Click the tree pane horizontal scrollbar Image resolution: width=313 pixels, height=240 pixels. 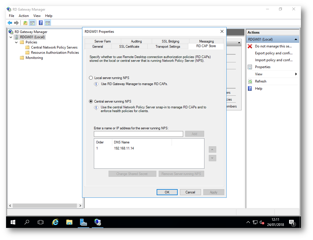click(45, 206)
